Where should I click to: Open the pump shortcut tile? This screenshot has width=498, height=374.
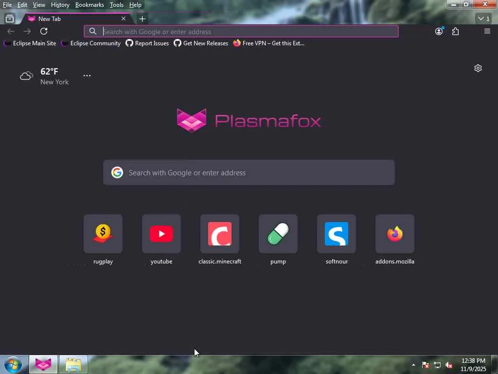point(278,234)
